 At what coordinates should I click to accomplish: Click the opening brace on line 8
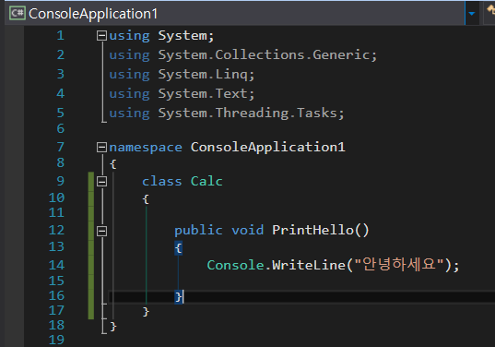click(x=113, y=164)
